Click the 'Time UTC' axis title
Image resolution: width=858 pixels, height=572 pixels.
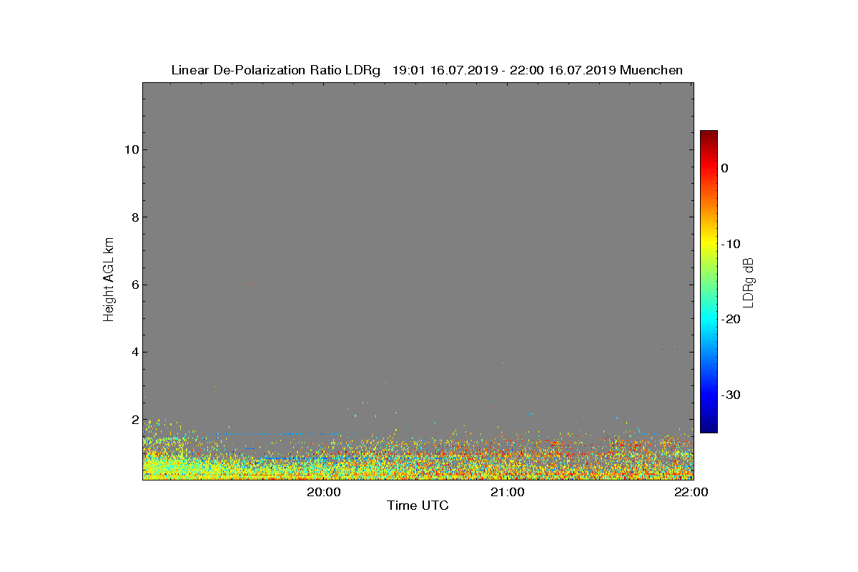[x=418, y=506]
